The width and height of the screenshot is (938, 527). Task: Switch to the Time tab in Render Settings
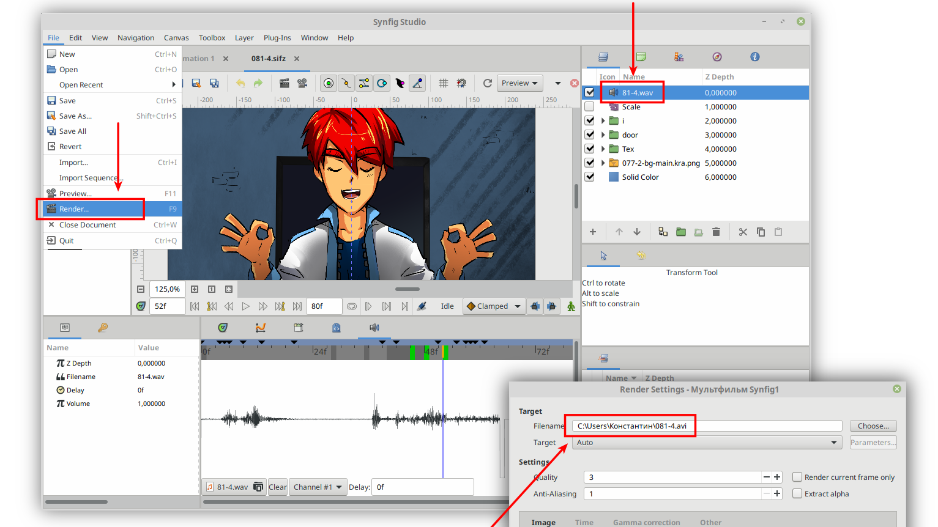point(584,522)
